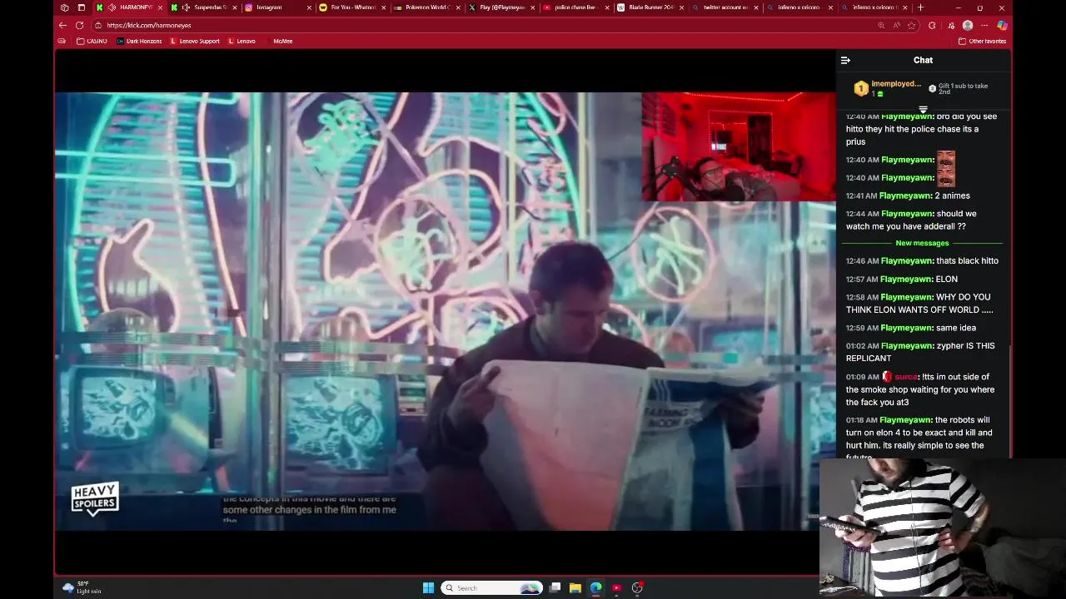The width and height of the screenshot is (1066, 599).
Task: Switch to the HARMONEYES Kick tab
Action: (x=131, y=7)
